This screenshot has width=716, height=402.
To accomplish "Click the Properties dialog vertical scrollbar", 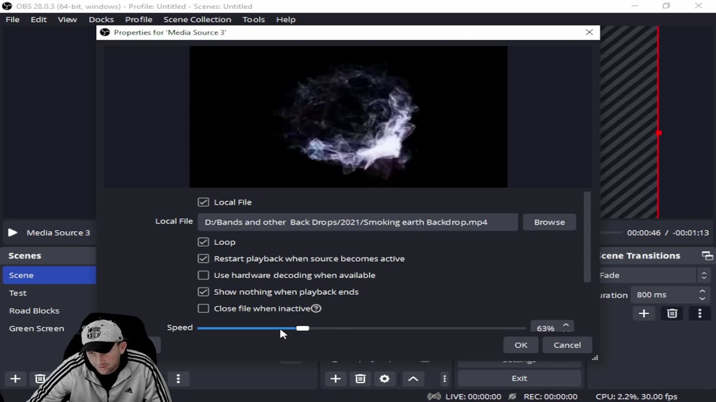I will coord(587,237).
